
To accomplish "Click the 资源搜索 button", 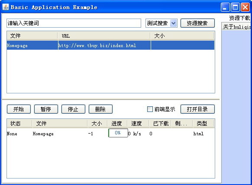I will [x=197, y=23].
